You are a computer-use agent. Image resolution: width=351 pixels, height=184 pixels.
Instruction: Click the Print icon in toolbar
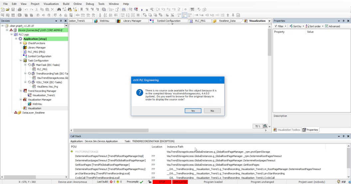pos(20,10)
